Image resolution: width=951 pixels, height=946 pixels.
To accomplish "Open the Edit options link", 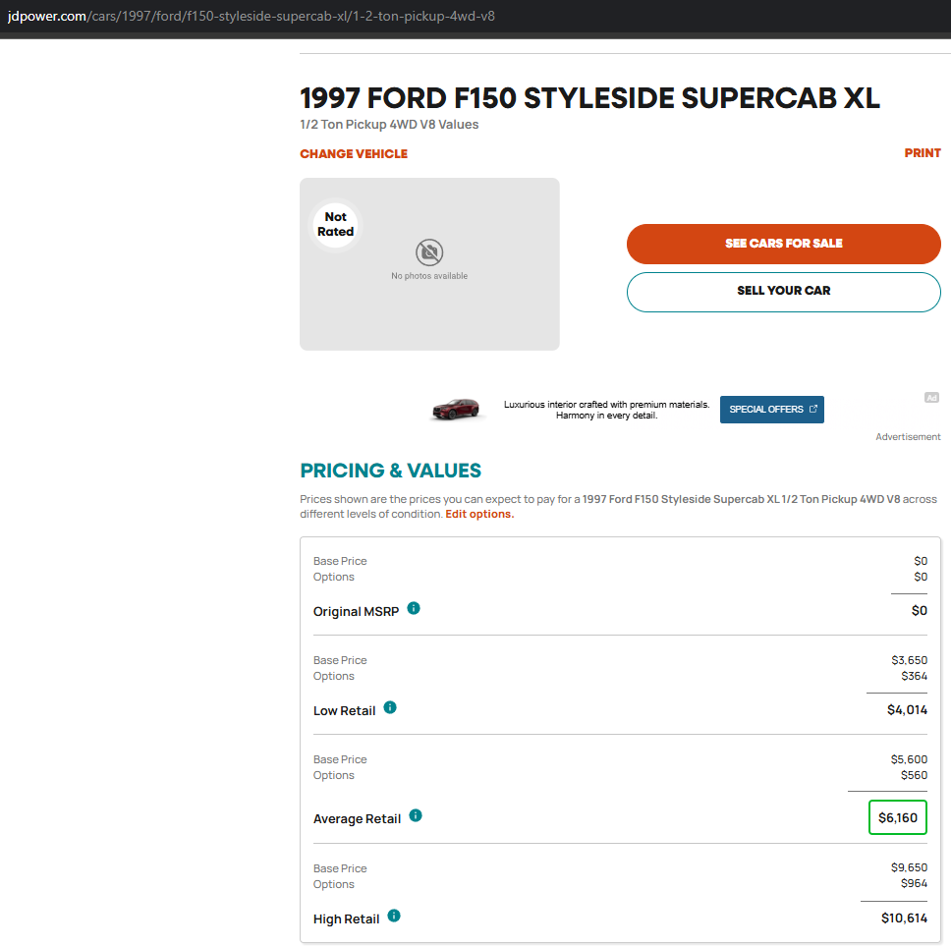I will (x=479, y=514).
